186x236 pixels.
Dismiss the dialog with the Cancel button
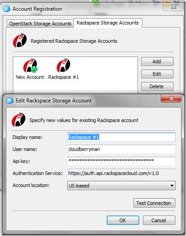pos(159,220)
